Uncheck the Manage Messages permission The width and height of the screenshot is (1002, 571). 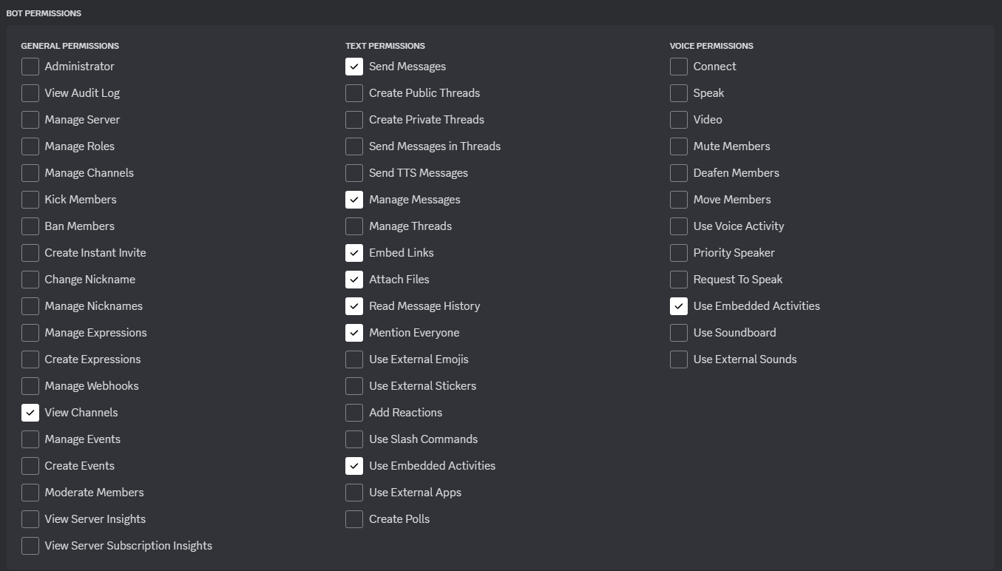coord(353,199)
